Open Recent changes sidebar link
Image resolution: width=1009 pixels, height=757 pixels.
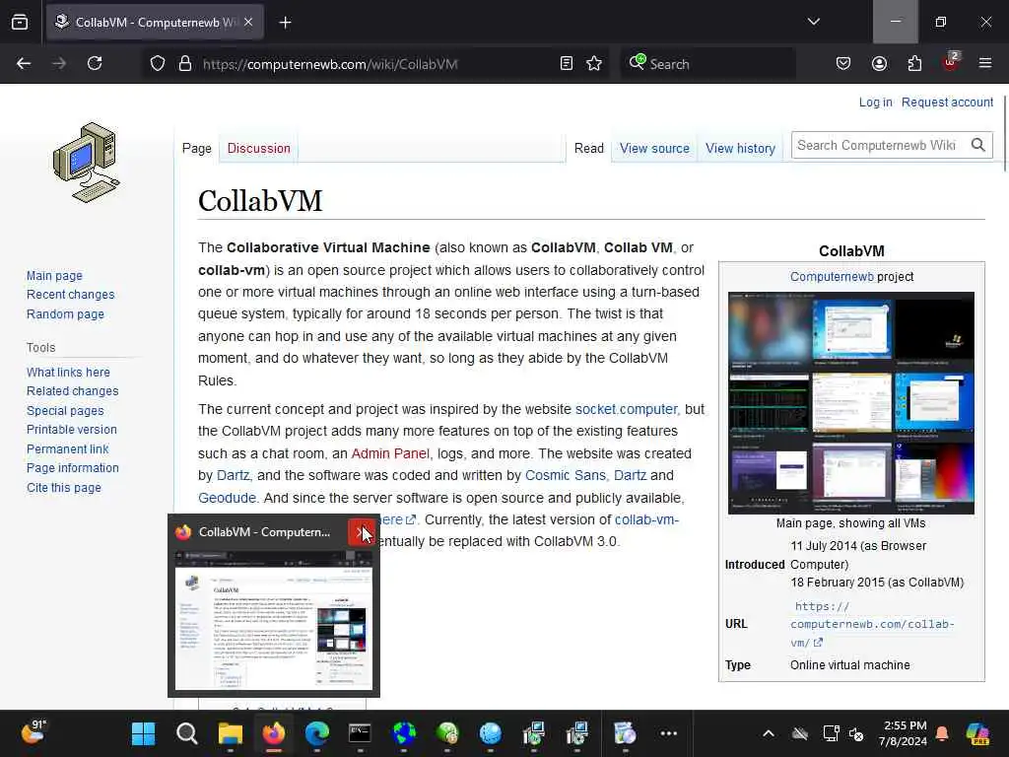pos(71,295)
